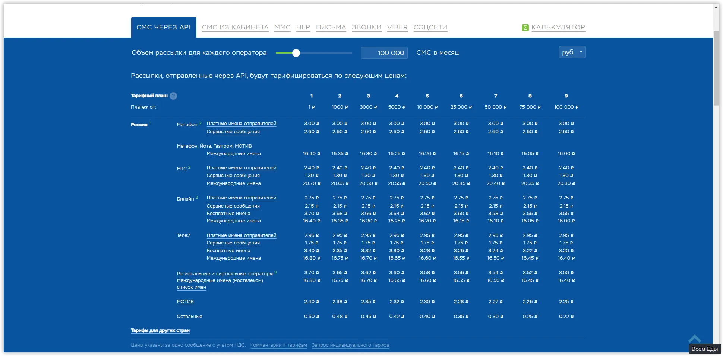Click the volume slider handle
Screen dimensions: 723x356
(296, 53)
